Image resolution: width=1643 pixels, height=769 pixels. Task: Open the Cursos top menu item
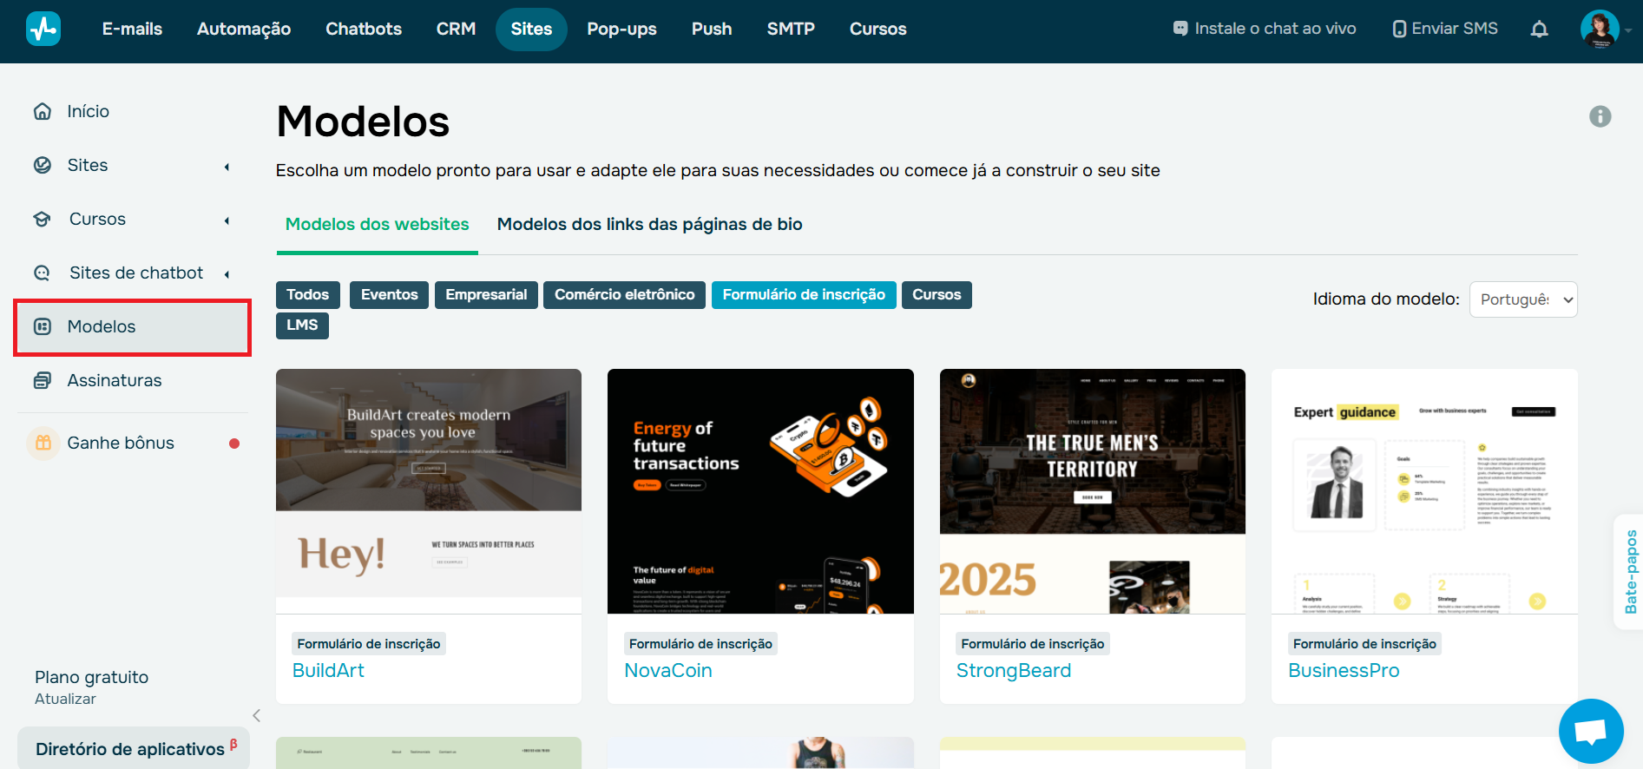[x=877, y=29]
